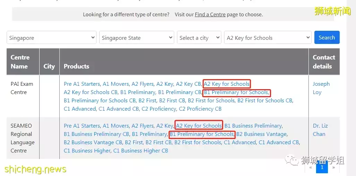Click A2 Key for Schools in SEAMEO row
This screenshot has width=356, height=176.
coord(199,126)
